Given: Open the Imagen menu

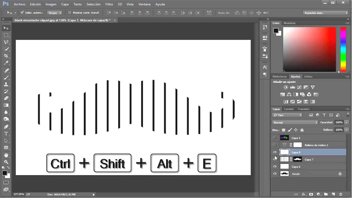Looking at the screenshot, I should pyautogui.click(x=51, y=4).
